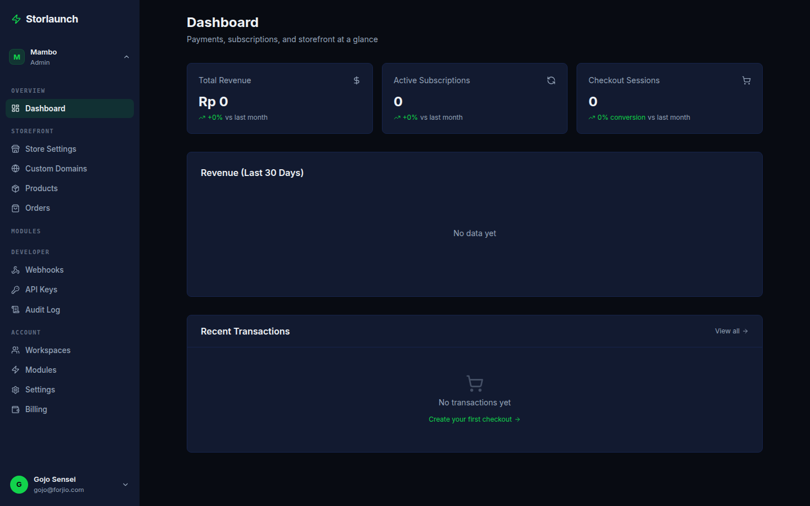Image resolution: width=810 pixels, height=506 pixels.
Task: Go to Custom Domains page
Action: pos(70,169)
